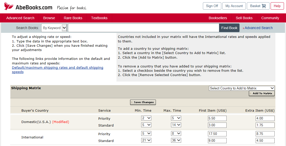The width and height of the screenshot is (286, 146).
Task: Open Advanced Search link beside Find Book
Action: [x=258, y=28]
